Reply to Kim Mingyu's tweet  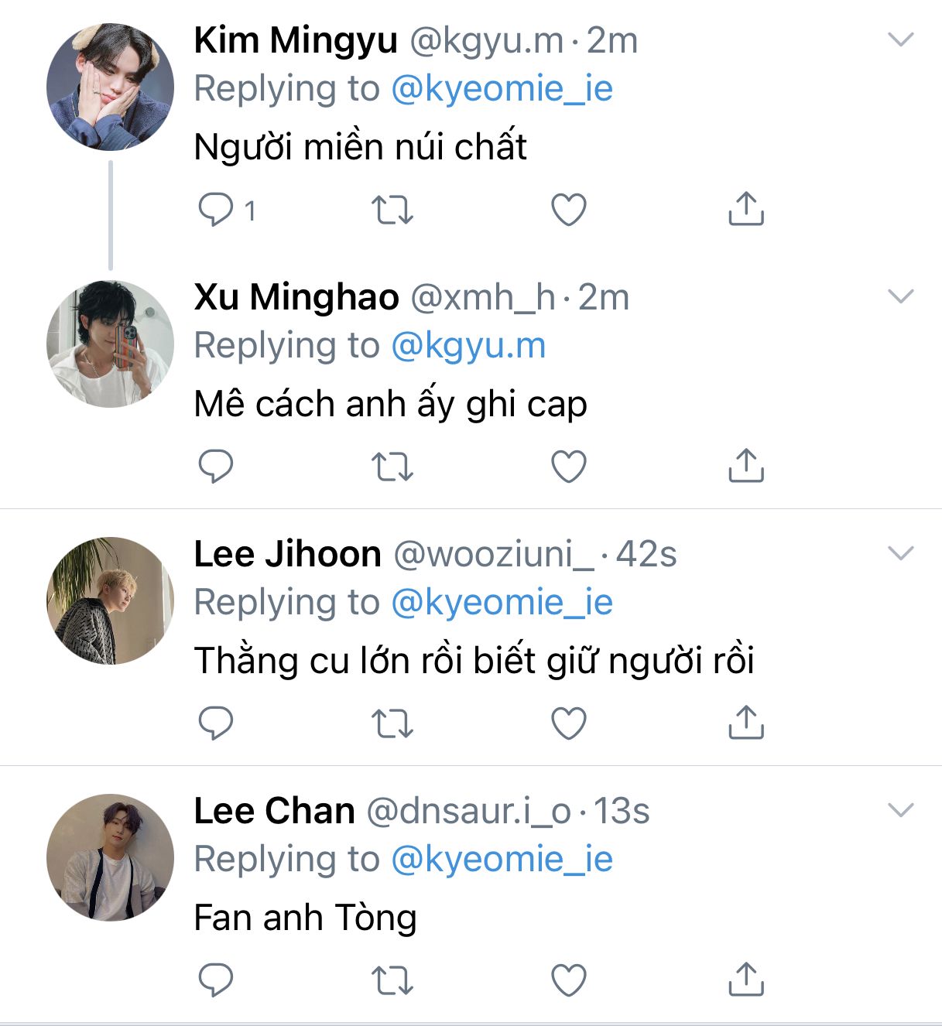pos(216,209)
